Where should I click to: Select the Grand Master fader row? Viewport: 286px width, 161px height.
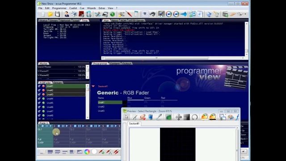[x=62, y=67]
